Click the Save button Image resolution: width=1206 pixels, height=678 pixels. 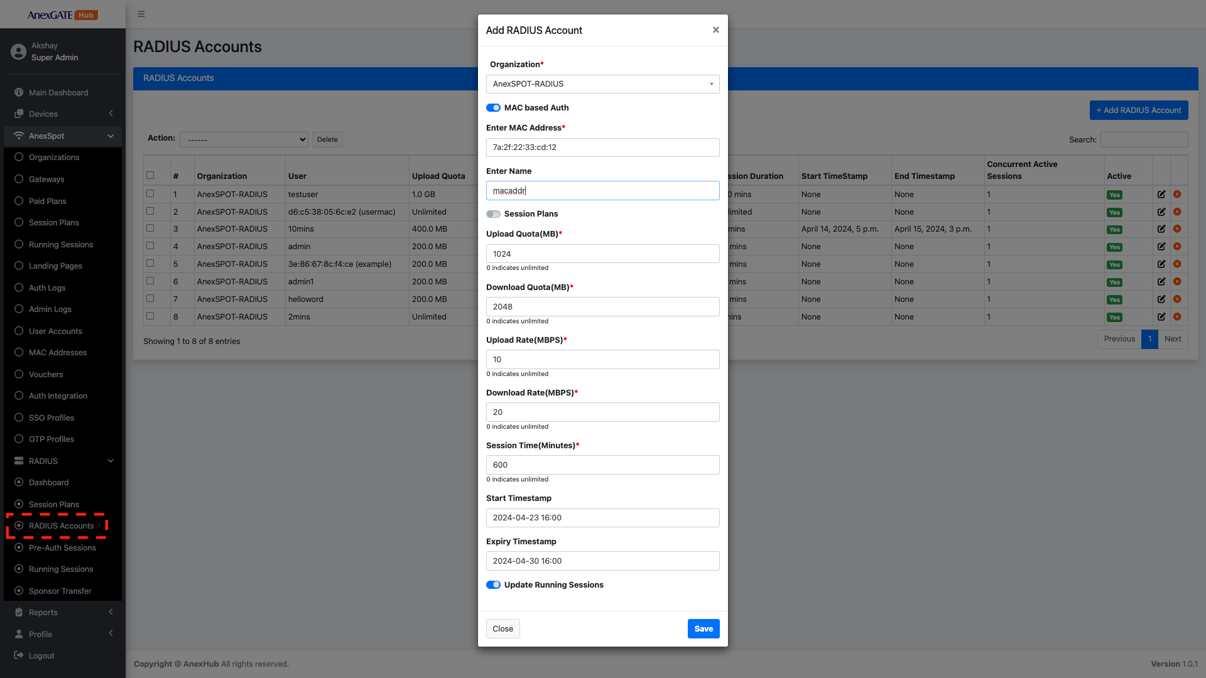pos(703,629)
